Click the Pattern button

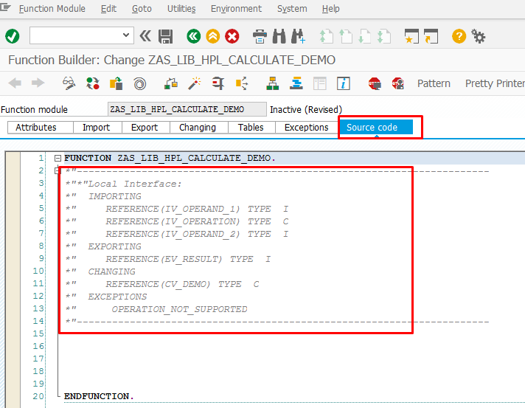point(434,83)
